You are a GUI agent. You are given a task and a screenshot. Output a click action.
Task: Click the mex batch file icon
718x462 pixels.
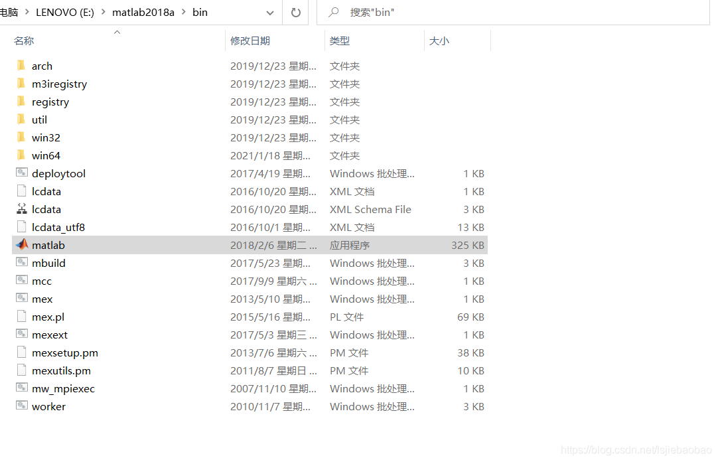[x=21, y=298]
